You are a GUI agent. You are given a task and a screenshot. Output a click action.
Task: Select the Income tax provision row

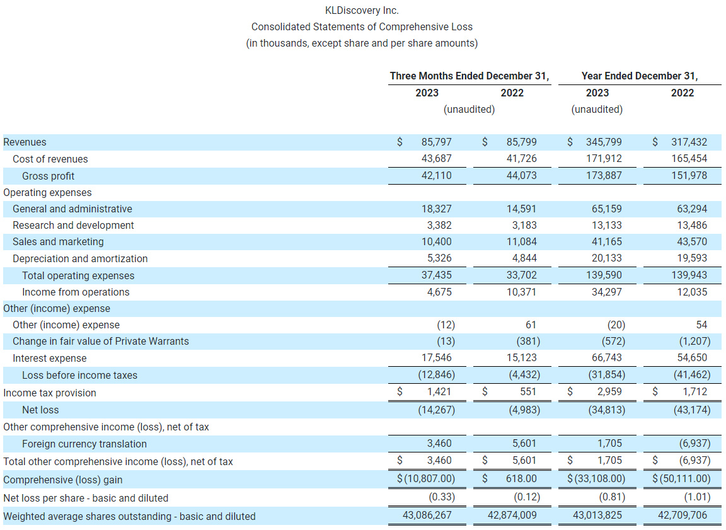coord(42,392)
